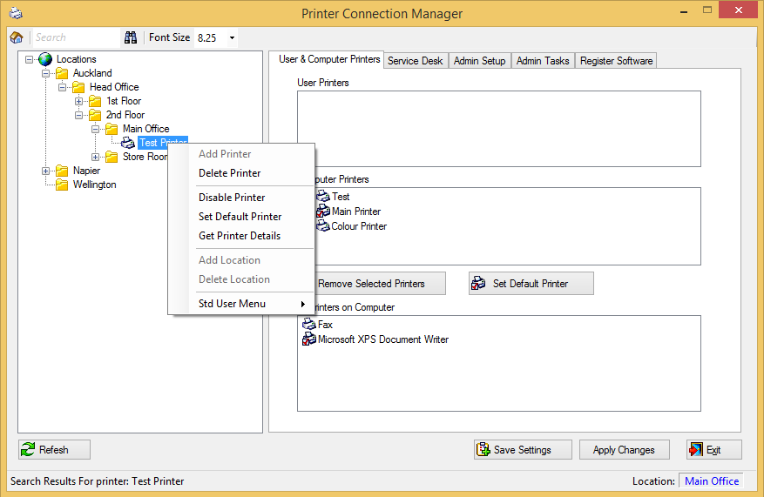Expand the 1st Floor tree node
This screenshot has width=764, height=497.
79,101
